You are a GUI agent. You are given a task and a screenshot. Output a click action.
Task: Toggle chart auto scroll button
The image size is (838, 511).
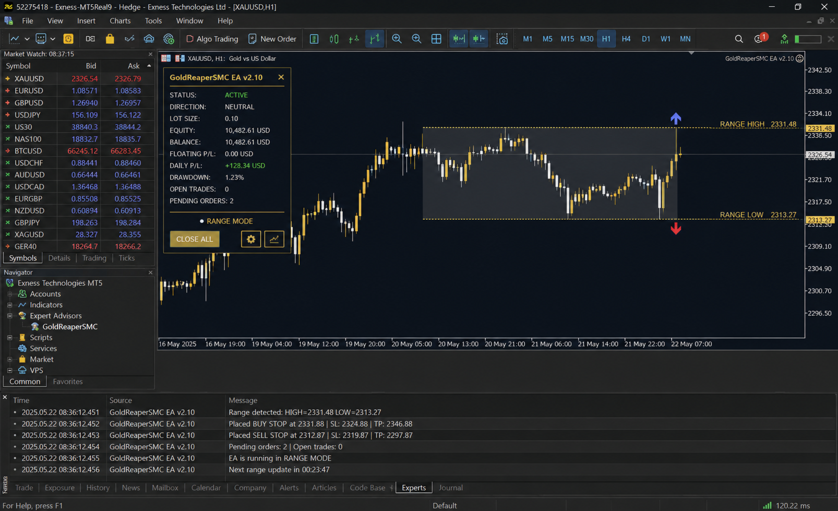[x=459, y=39]
